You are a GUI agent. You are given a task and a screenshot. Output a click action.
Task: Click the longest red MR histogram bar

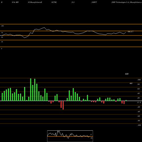point(63,105)
